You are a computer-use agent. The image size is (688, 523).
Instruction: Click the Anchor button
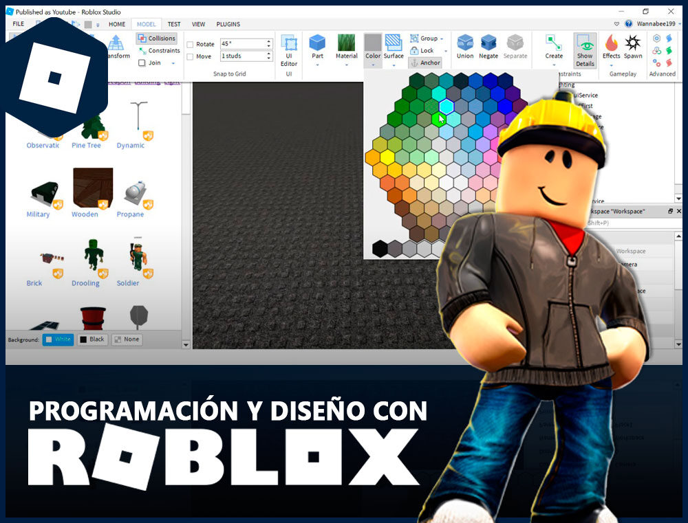[424, 63]
